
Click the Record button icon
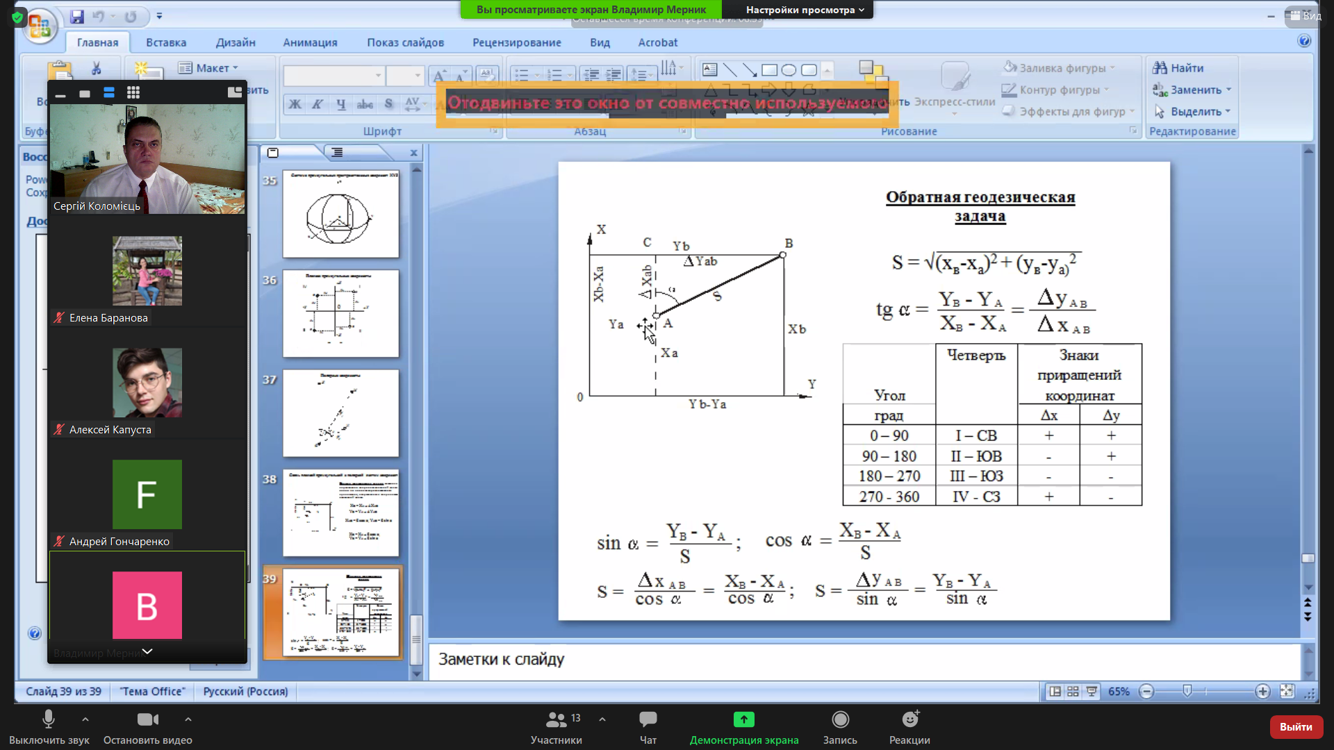tap(840, 719)
